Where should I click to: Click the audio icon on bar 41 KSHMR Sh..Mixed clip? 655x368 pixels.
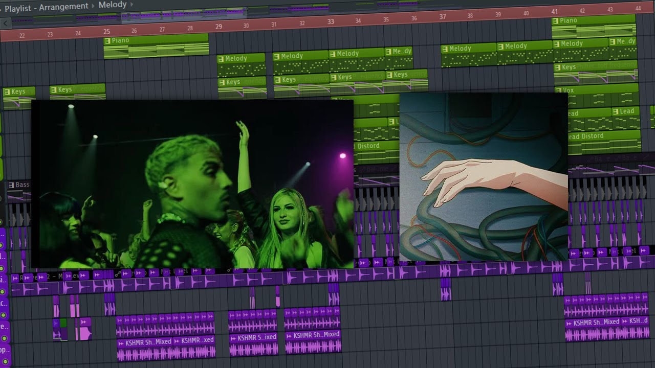(569, 324)
